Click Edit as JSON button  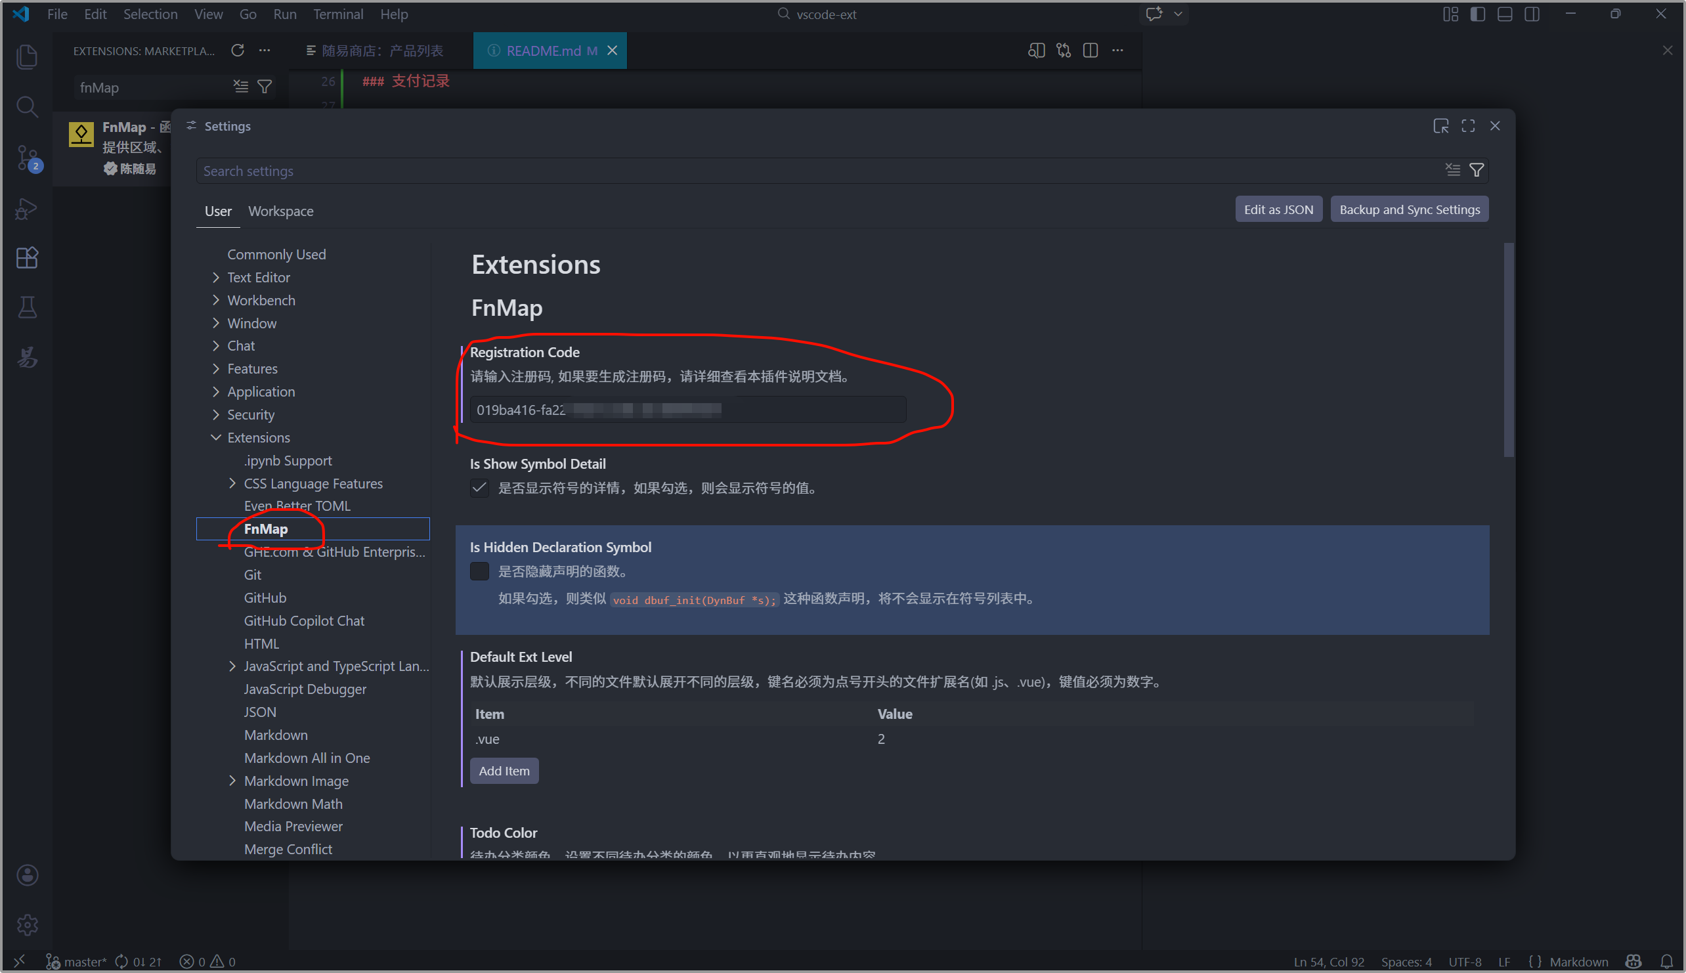click(1278, 209)
